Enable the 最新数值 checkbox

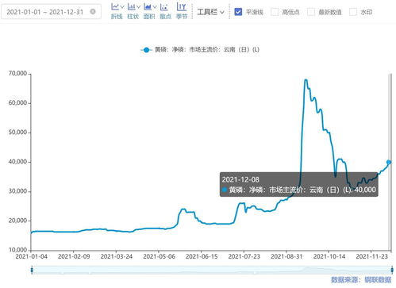click(311, 12)
